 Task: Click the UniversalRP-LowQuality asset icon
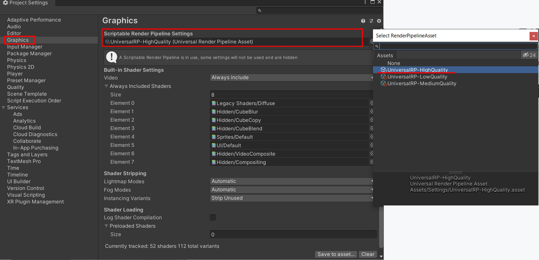click(x=384, y=77)
